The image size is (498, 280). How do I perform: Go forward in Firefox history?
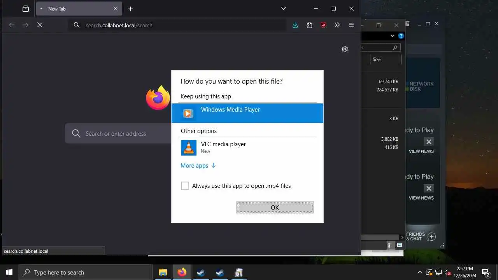click(x=26, y=25)
